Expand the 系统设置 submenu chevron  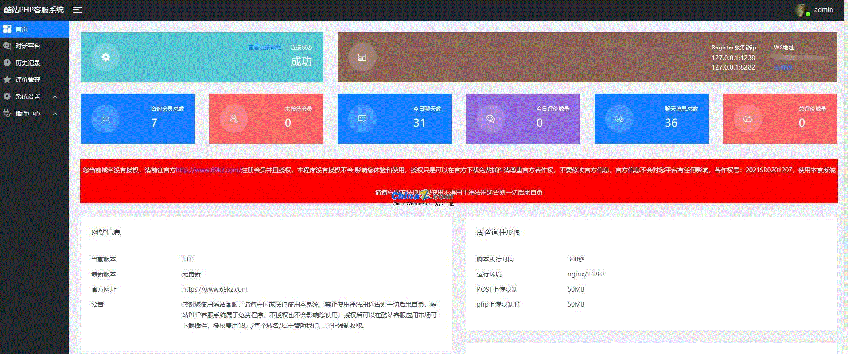(x=55, y=97)
